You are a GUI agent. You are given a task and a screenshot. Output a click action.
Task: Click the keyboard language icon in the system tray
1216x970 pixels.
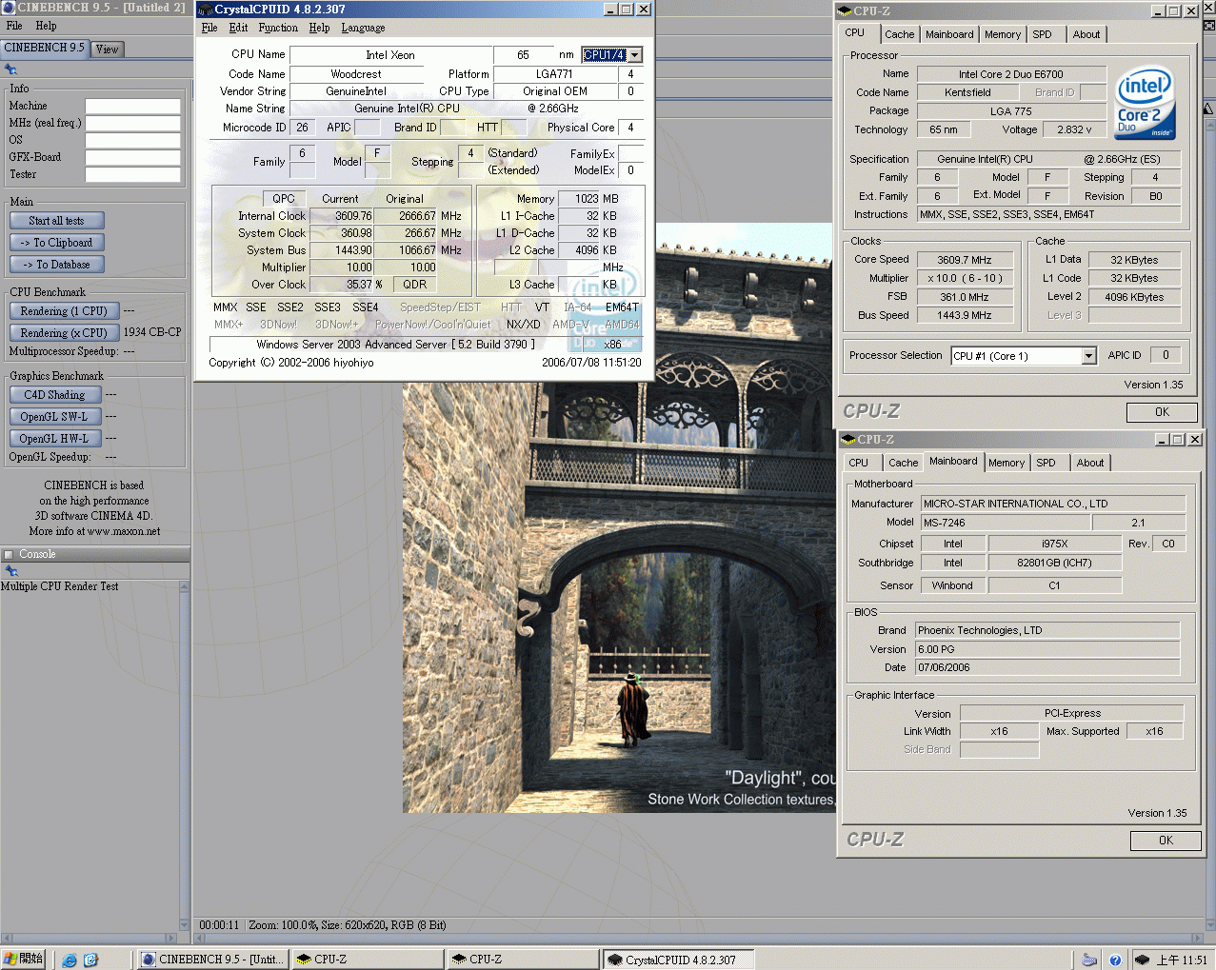point(1089,960)
